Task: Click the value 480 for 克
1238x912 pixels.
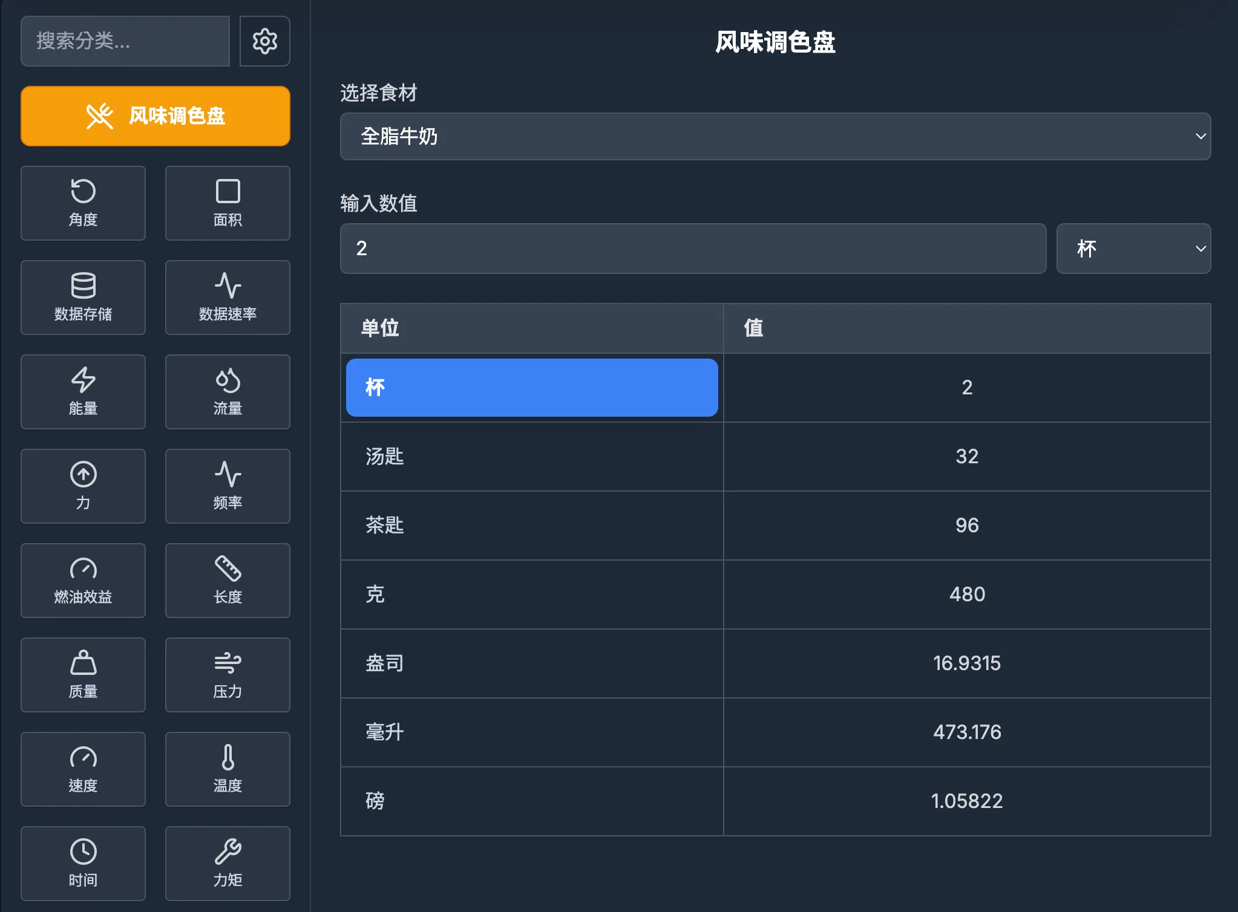Action: pos(967,594)
